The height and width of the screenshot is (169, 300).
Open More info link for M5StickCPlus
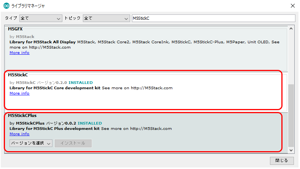click(x=19, y=134)
